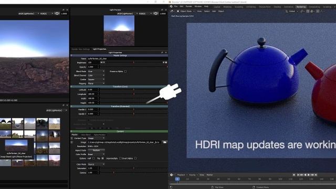
Task: Click the timeline editor type icon
Action: click(x=172, y=175)
